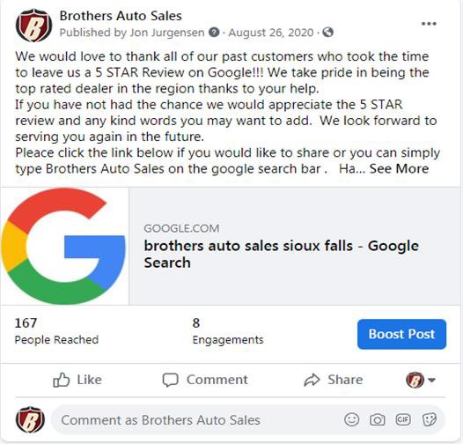
Task: Click the thumbs-up Like button
Action: (x=77, y=380)
